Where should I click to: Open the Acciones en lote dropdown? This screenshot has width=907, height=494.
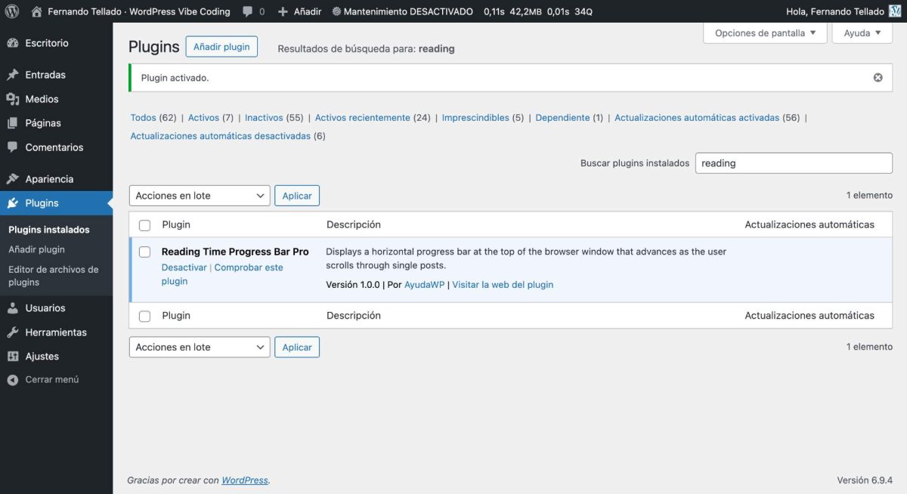point(199,195)
